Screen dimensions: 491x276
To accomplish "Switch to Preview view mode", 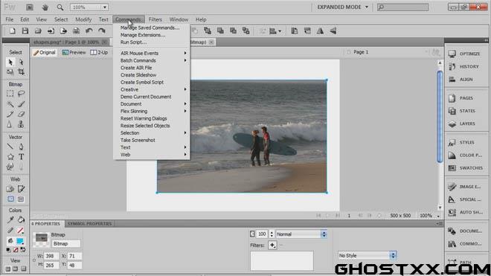I will [74, 52].
